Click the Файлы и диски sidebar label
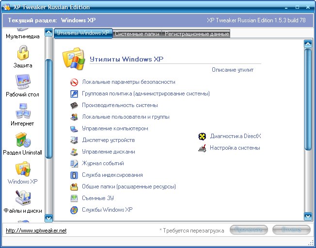 [x=23, y=211]
